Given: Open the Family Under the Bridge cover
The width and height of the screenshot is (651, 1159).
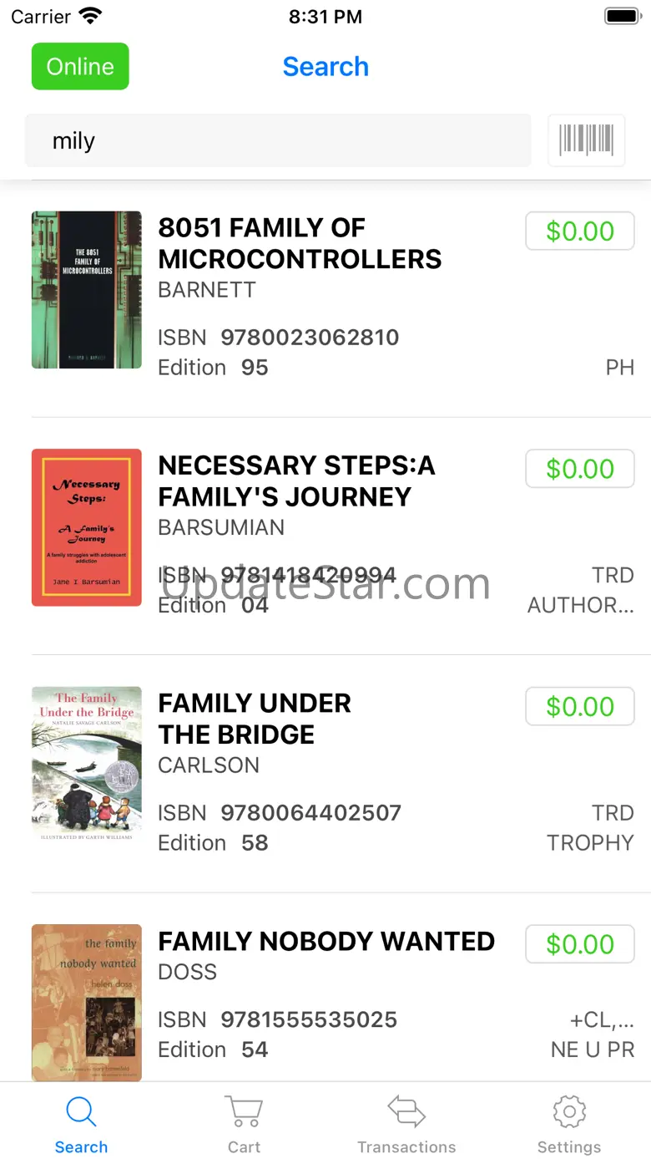Looking at the screenshot, I should pos(87,764).
